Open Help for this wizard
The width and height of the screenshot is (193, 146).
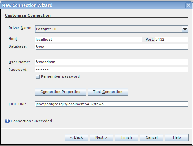tap(177, 137)
